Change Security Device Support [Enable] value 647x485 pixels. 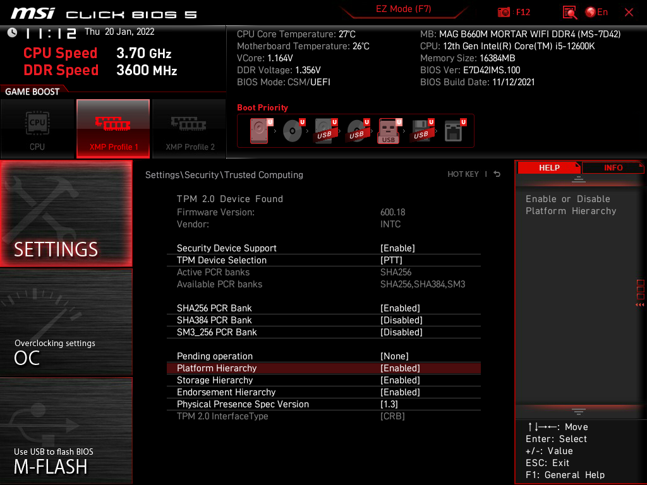pos(397,248)
